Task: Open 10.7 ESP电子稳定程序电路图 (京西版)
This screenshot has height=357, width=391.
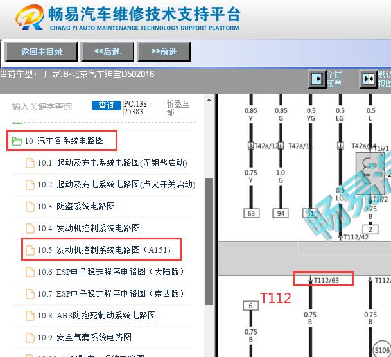Action: click(110, 293)
